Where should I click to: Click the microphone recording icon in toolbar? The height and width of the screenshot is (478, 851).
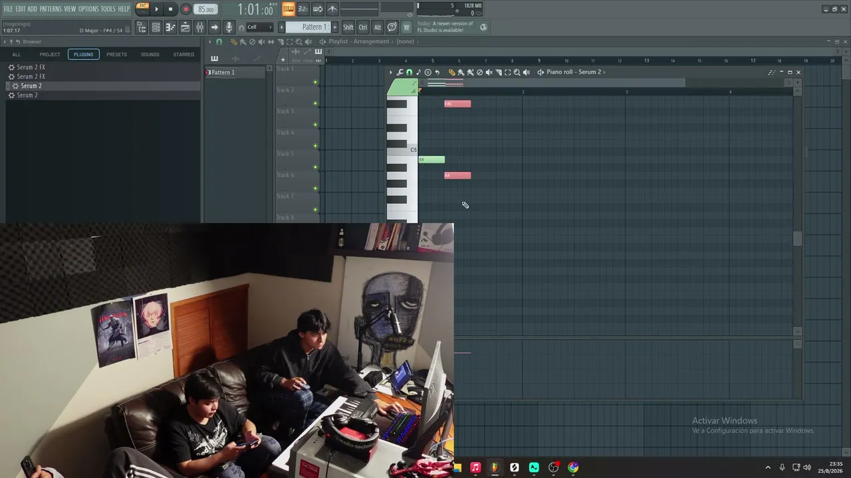(x=229, y=27)
